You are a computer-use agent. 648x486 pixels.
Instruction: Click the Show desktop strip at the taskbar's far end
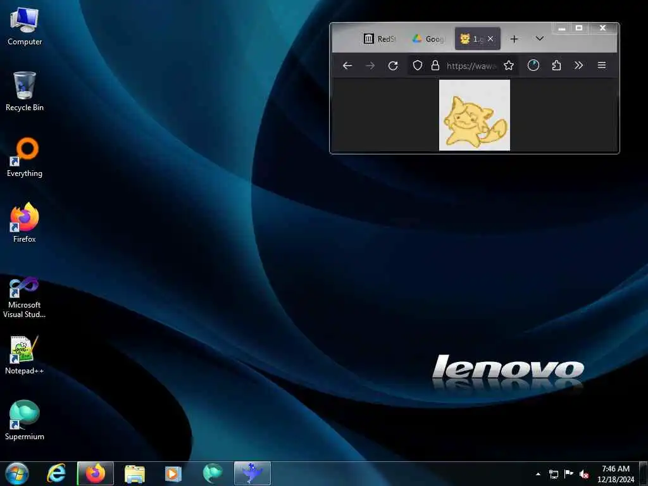644,473
